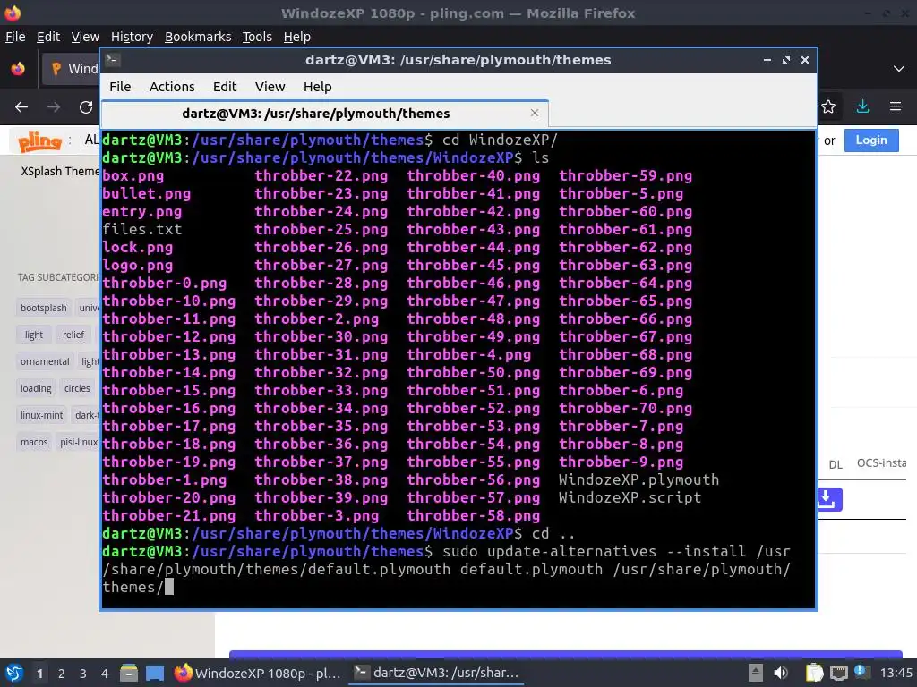Open Firefox Tools menu
Image resolution: width=917 pixels, height=687 pixels.
click(257, 37)
